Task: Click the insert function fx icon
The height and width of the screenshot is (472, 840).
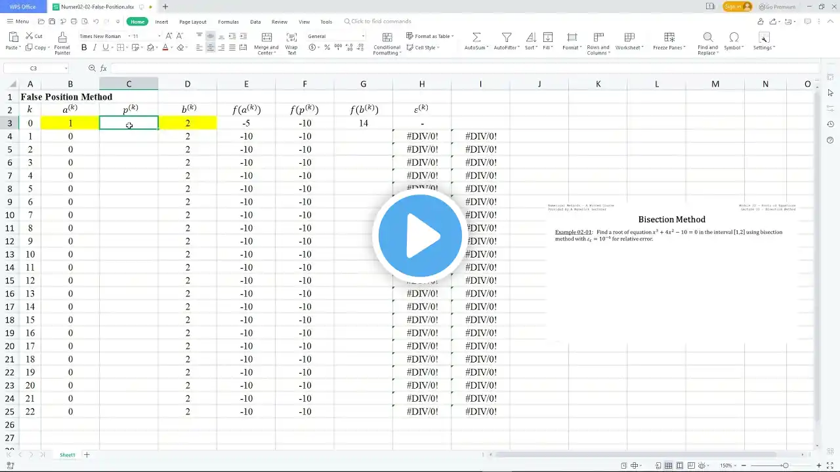Action: (103, 68)
